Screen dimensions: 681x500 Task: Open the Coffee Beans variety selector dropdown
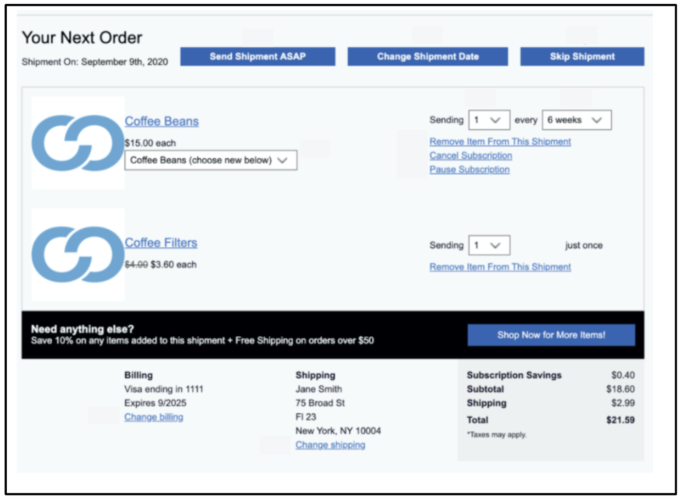pos(210,160)
